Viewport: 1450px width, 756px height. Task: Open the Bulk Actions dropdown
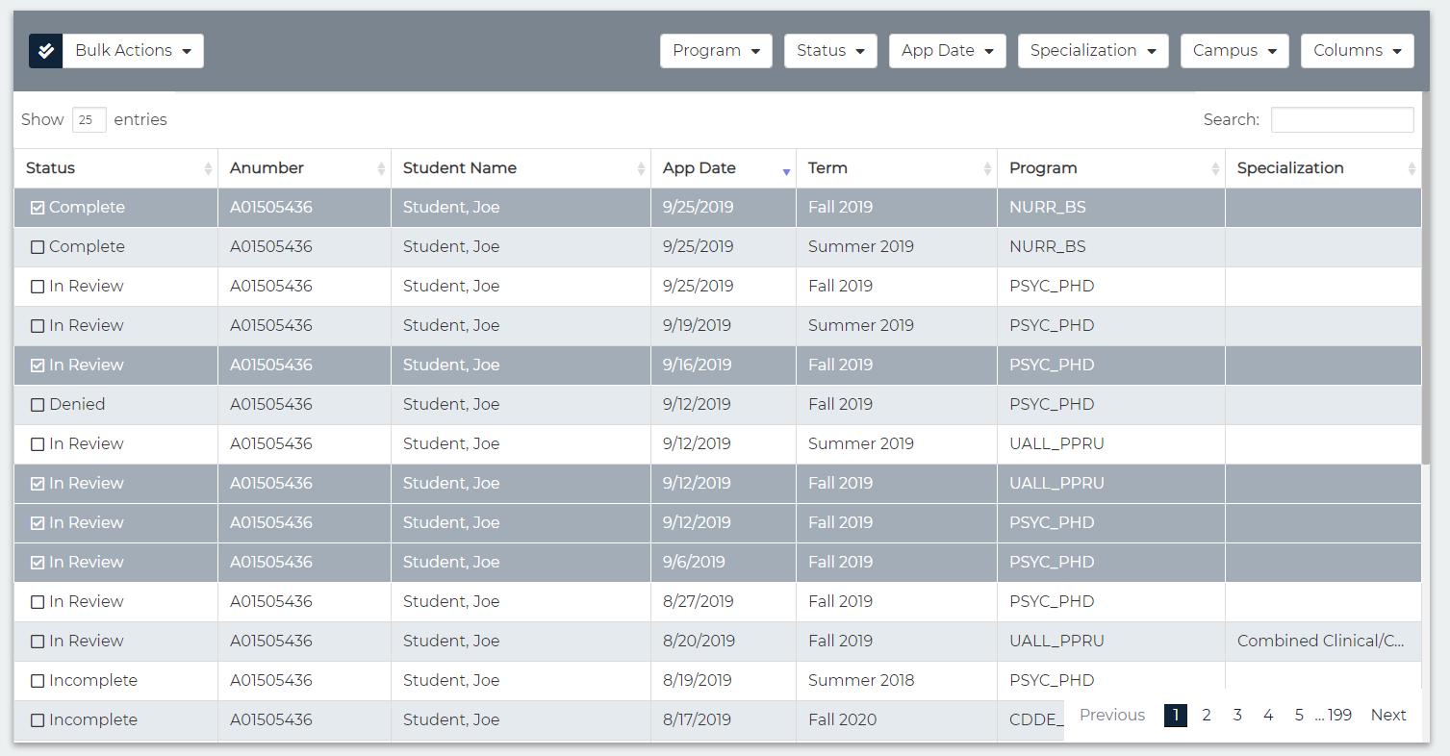coord(133,51)
